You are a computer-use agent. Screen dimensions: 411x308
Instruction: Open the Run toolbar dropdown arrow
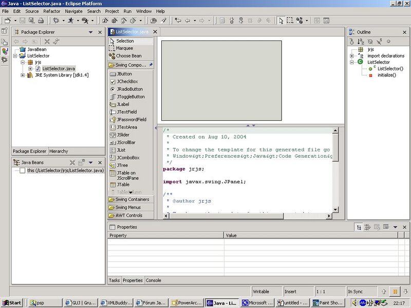[78, 21]
